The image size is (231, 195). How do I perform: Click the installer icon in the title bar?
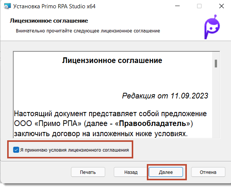(6, 6)
